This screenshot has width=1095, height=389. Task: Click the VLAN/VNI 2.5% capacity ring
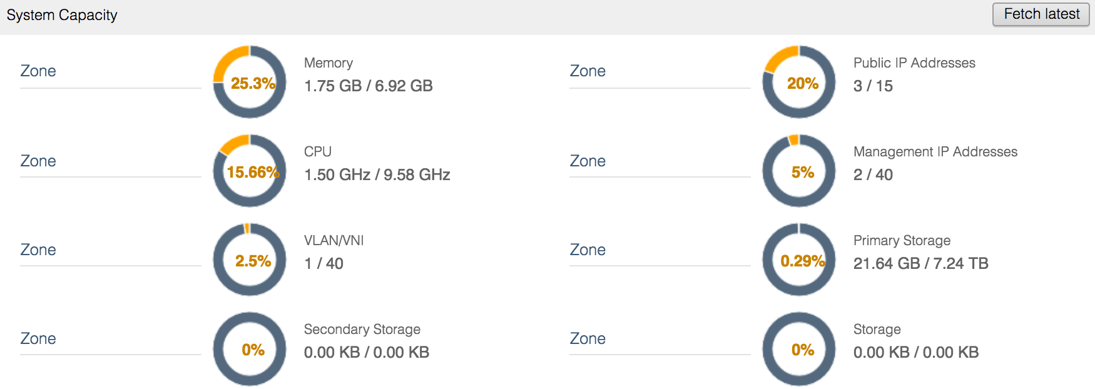click(x=250, y=259)
